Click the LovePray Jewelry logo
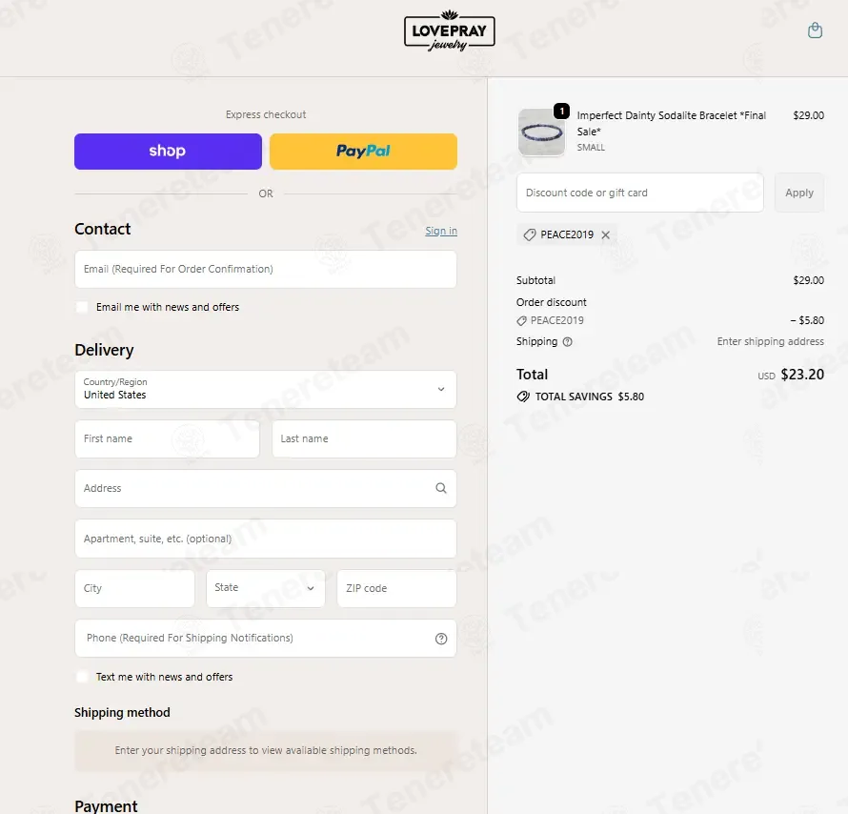The image size is (848, 814). tap(450, 31)
